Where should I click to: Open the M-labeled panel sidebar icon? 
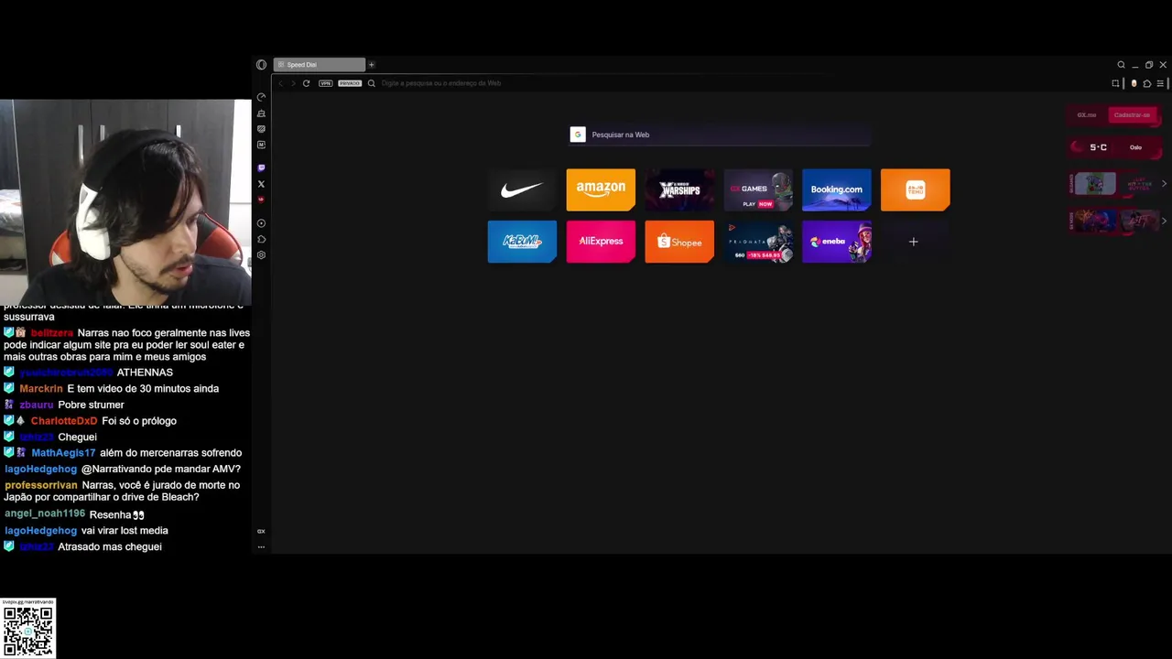click(261, 145)
